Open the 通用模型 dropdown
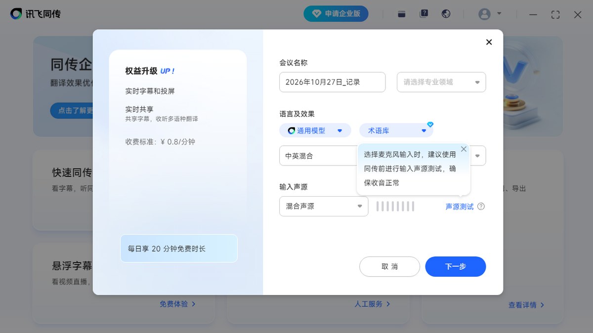Screen dimensions: 593x333 pos(315,130)
